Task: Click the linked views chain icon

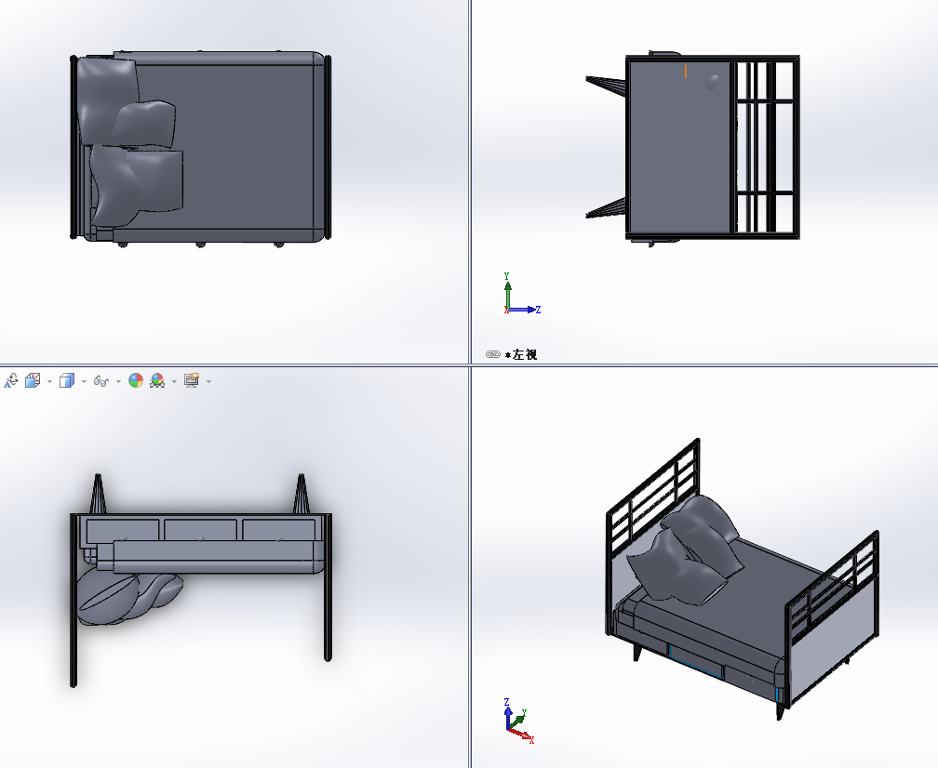Action: pos(493,354)
